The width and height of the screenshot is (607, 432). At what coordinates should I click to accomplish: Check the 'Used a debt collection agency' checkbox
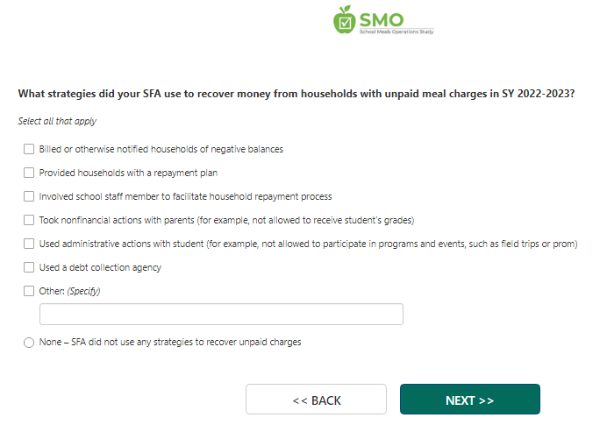click(29, 267)
